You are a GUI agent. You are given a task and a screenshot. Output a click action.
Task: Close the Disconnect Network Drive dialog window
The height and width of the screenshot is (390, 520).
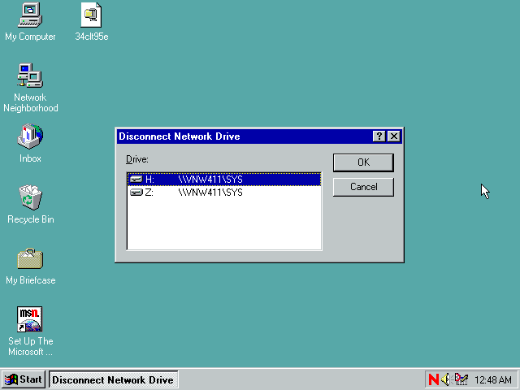394,136
